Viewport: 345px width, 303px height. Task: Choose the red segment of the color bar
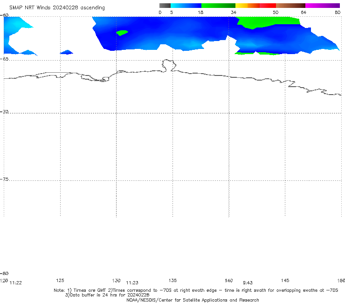click(x=268, y=6)
